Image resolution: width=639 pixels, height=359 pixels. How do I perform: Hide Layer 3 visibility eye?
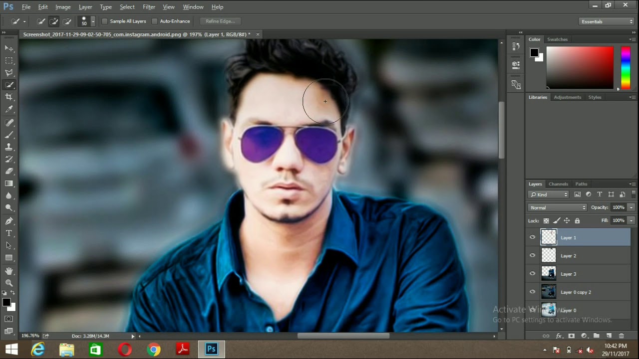[532, 274]
